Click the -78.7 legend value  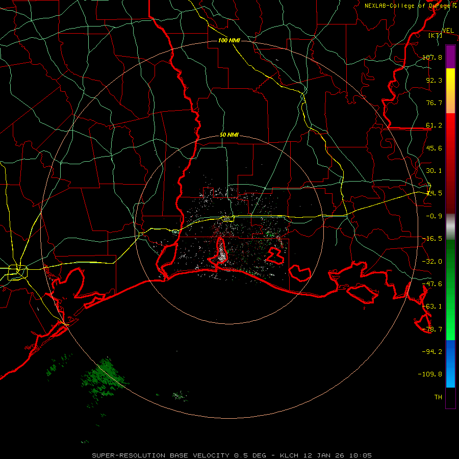(x=432, y=329)
